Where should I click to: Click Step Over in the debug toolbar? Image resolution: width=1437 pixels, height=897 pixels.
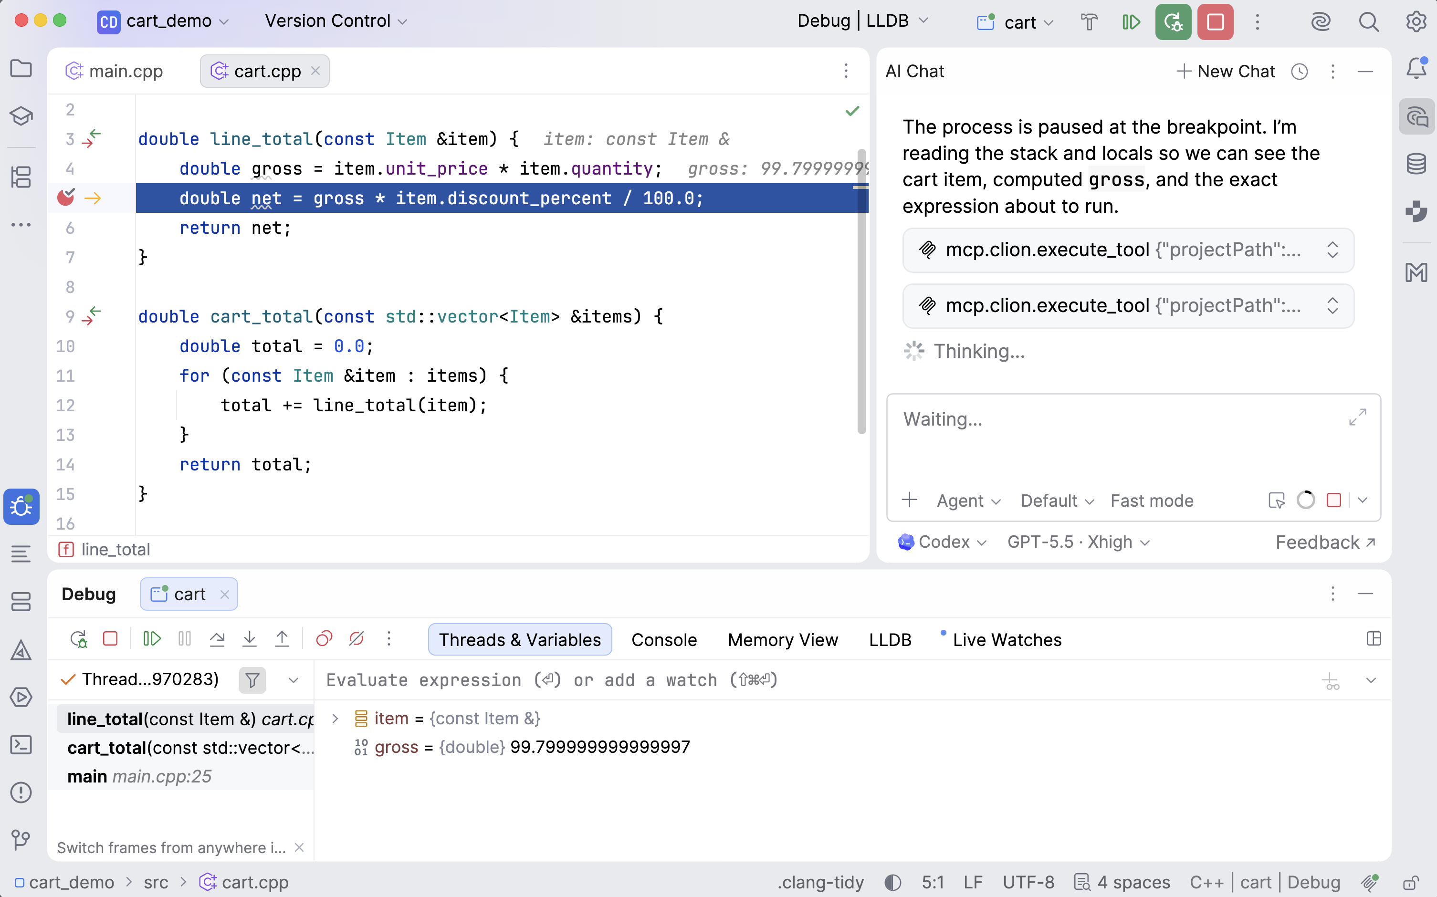click(217, 639)
